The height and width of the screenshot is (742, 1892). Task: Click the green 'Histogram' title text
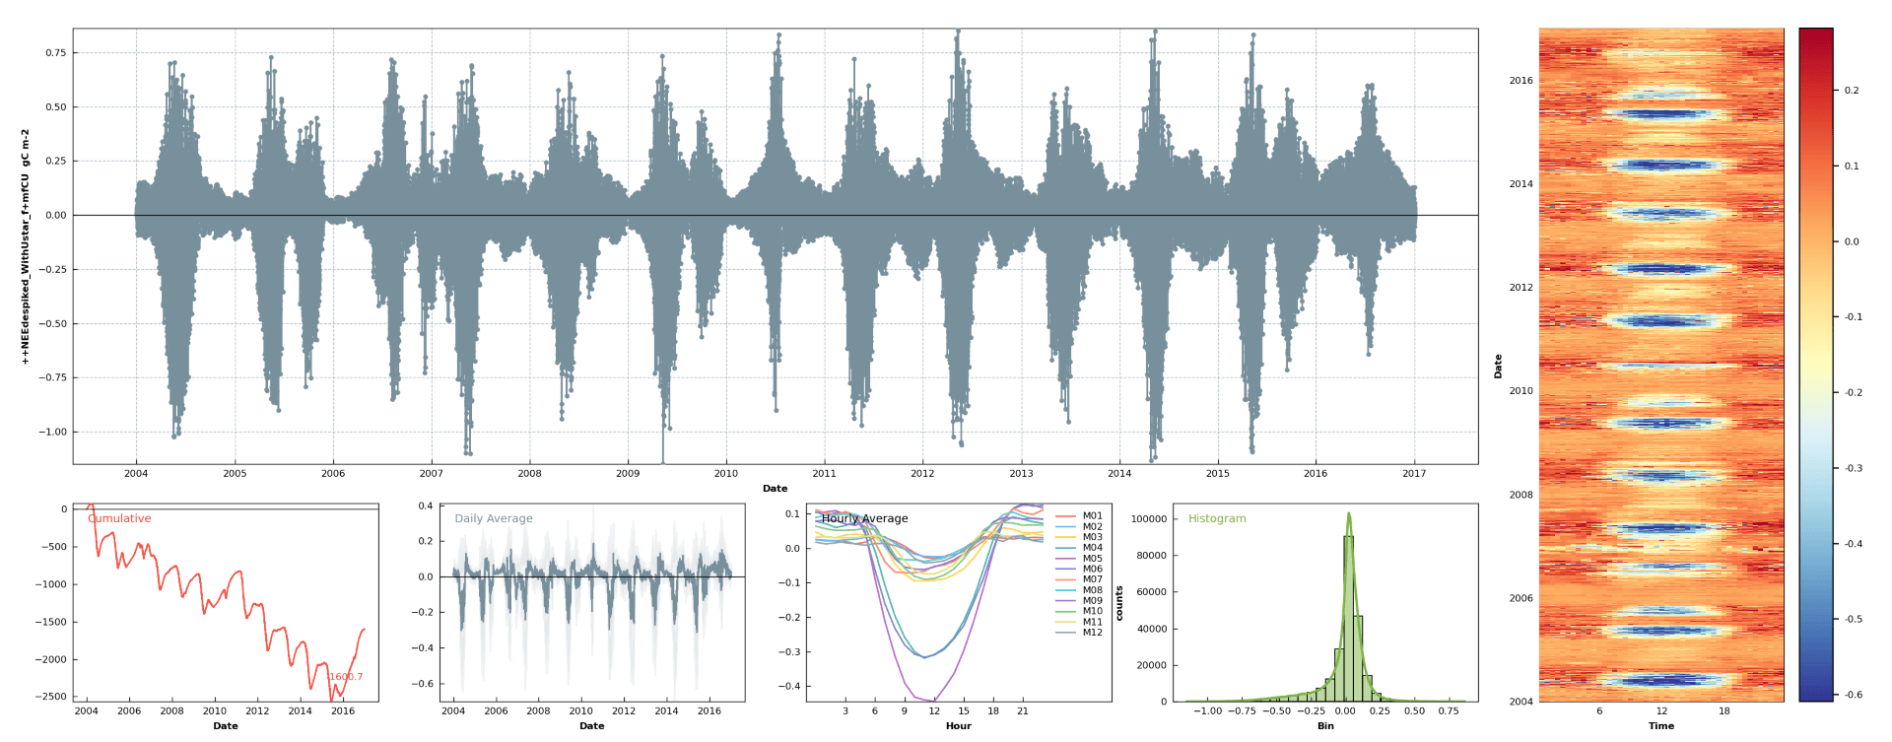(x=1217, y=518)
